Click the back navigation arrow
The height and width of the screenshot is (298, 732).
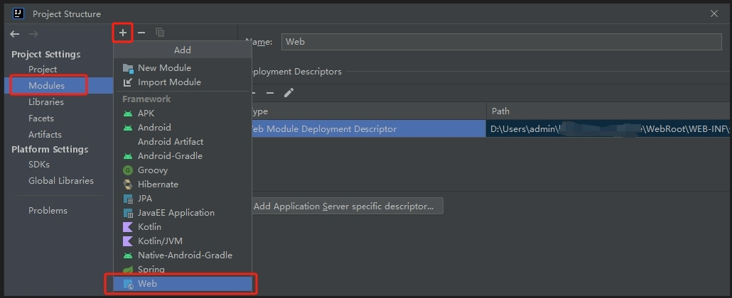[x=15, y=34]
